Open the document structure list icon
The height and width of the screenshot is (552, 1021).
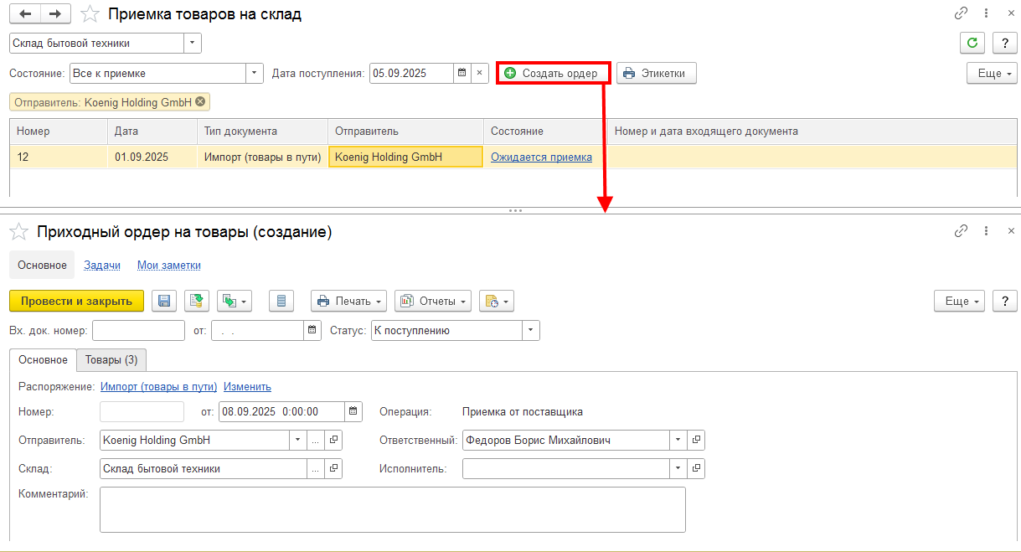281,301
